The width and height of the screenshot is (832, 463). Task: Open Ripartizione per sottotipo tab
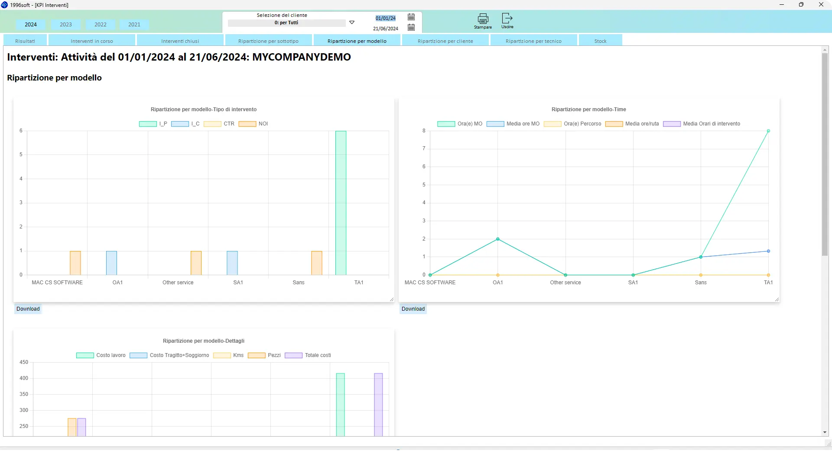coord(269,41)
